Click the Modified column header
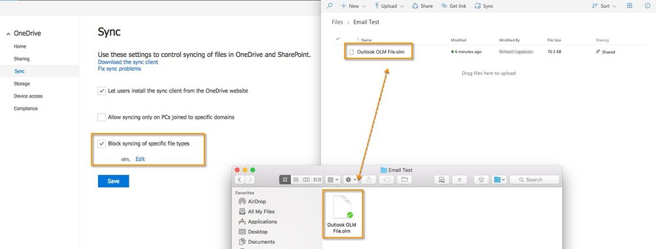Screen dimensions: 656x249 458,40
